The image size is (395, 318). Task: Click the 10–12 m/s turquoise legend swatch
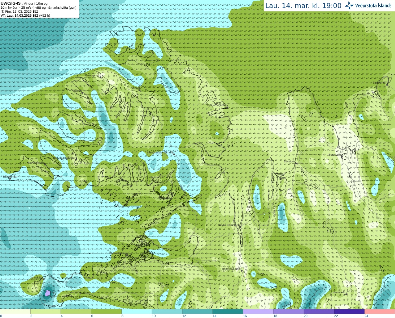[167, 312]
